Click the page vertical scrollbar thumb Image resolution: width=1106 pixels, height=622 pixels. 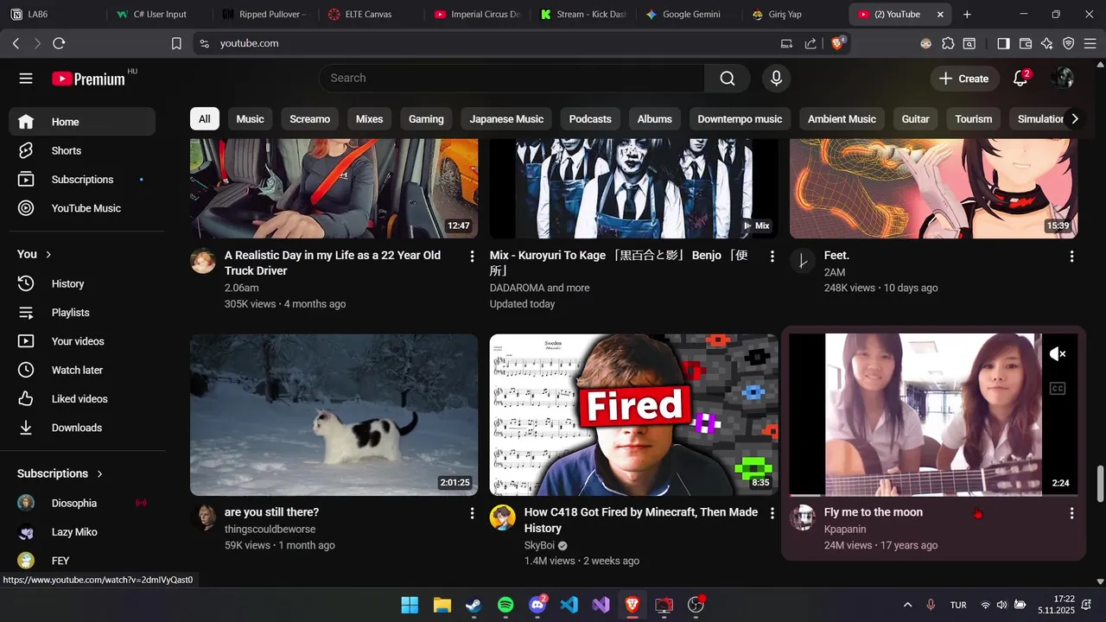pos(1100,484)
